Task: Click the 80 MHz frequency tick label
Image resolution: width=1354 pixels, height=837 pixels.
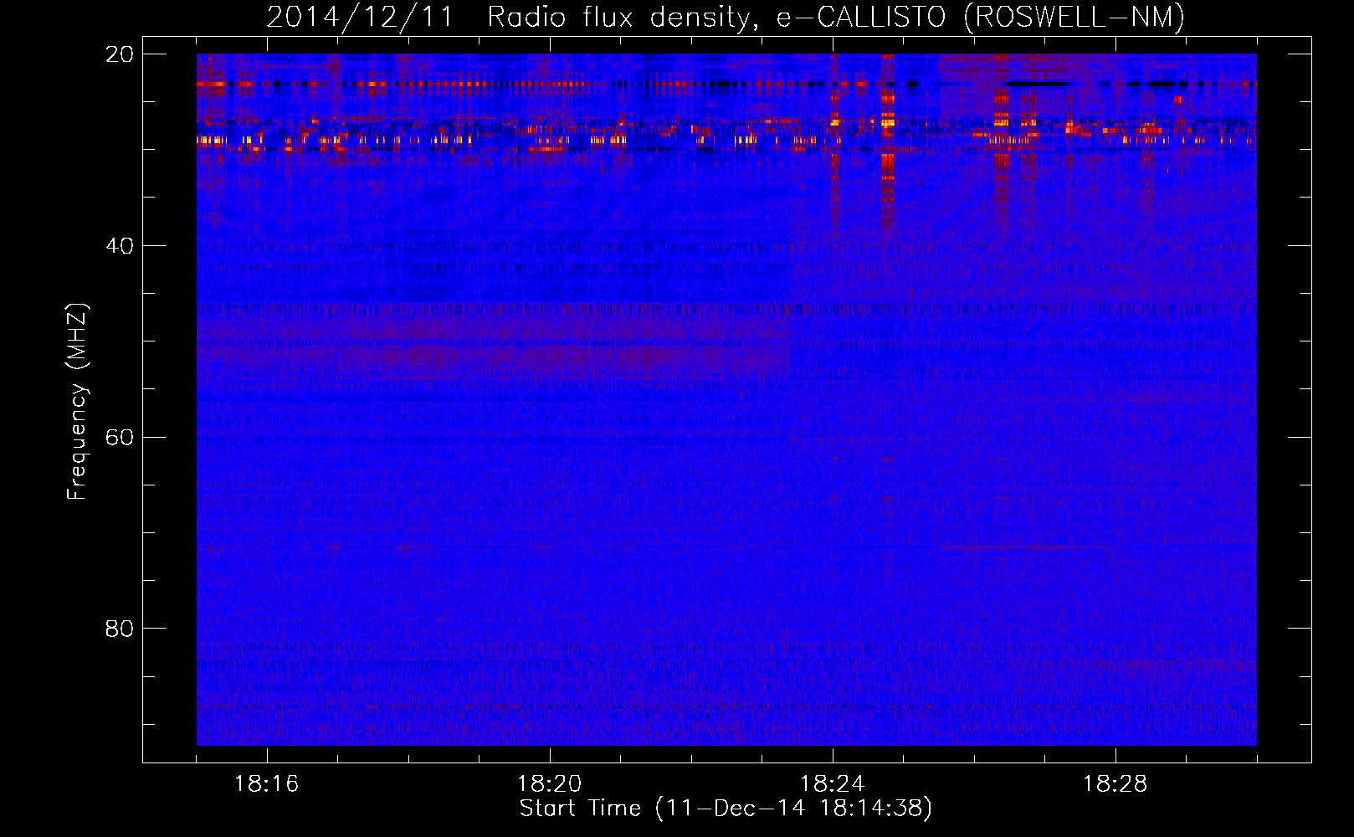Action: [120, 629]
